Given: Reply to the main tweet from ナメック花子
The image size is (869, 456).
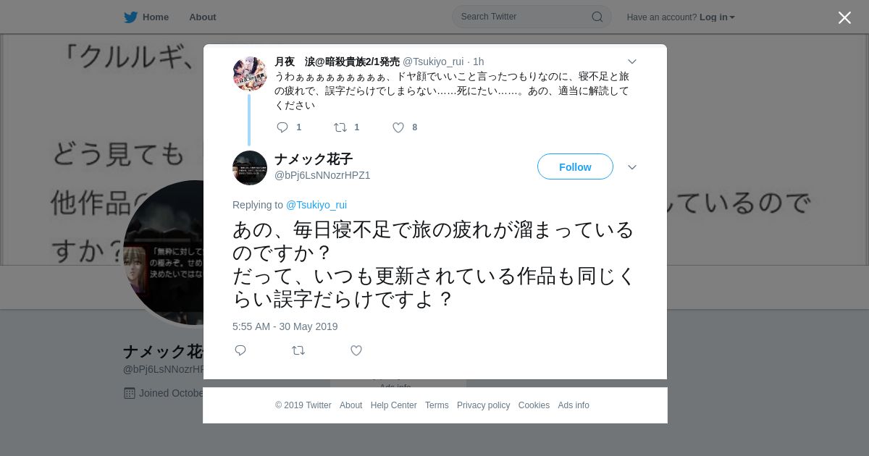Looking at the screenshot, I should pyautogui.click(x=240, y=350).
